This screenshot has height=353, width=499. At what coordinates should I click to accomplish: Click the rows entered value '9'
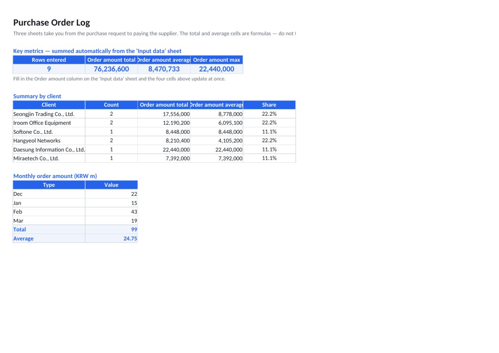[x=49, y=69]
